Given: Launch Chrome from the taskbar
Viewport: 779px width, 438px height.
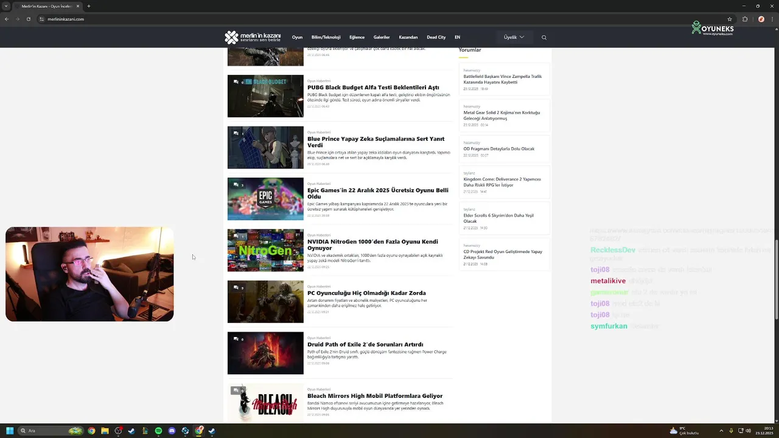Looking at the screenshot, I should coord(91,431).
